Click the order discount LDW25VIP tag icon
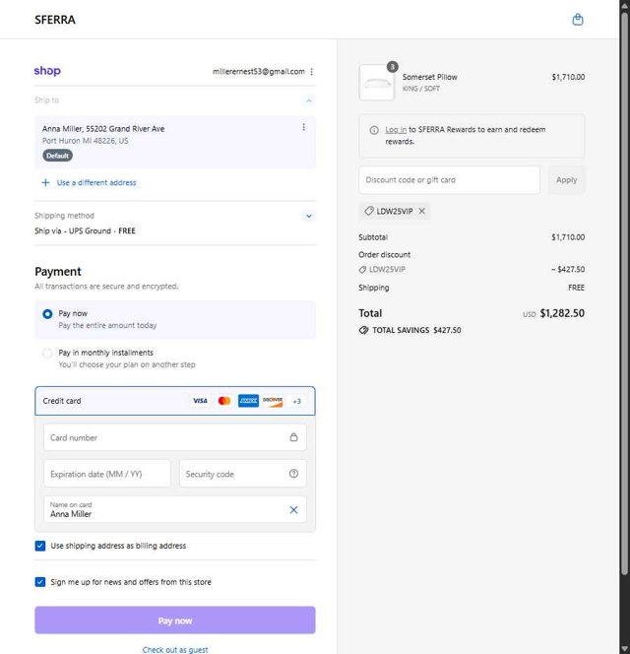 [x=362, y=270]
